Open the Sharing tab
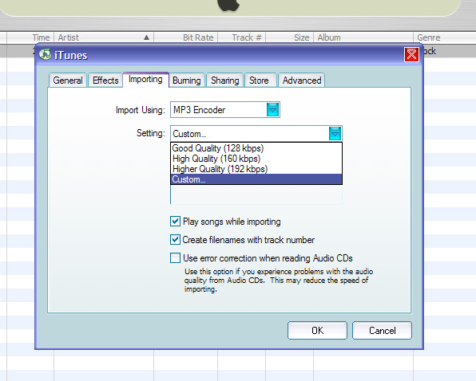 tap(225, 81)
